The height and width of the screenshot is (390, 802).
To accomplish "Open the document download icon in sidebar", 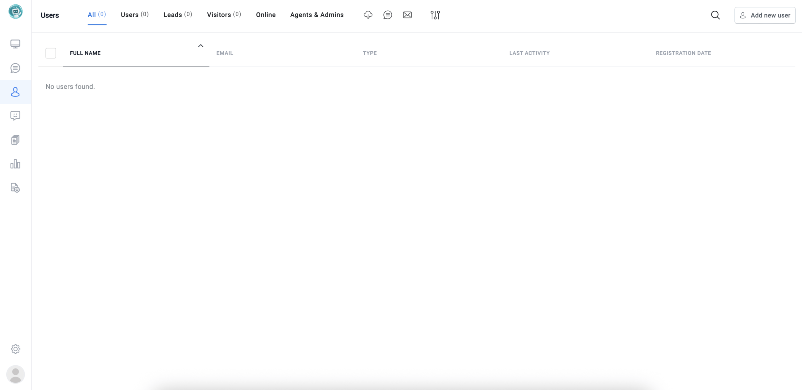I will pyautogui.click(x=15, y=188).
